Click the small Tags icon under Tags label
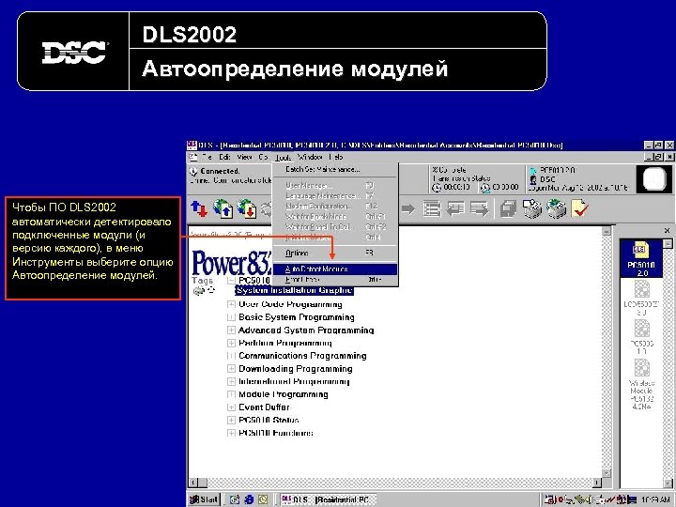 tap(199, 291)
